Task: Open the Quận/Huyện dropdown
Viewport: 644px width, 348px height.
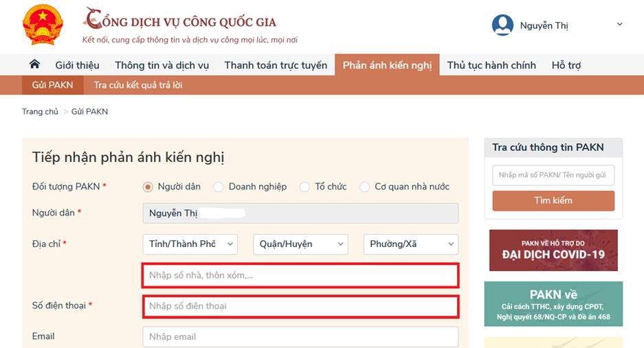Action: [300, 244]
